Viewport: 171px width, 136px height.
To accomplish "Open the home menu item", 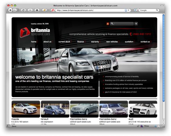I will 34,42.
